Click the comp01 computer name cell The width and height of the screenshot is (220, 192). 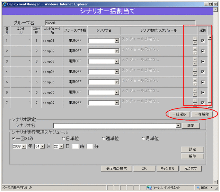click(52, 41)
